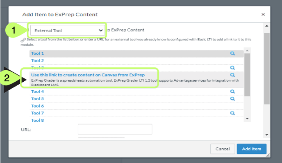The width and height of the screenshot is (282, 163).
Task: Click the dialog outer scrollbar thumb
Action: [267, 69]
